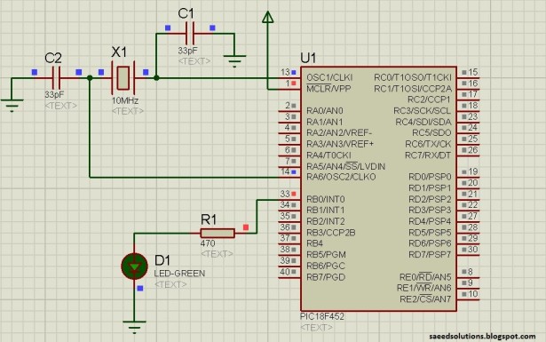Click the RA0/AN0 pin label
Screen dimensions: 546x342
325,111
